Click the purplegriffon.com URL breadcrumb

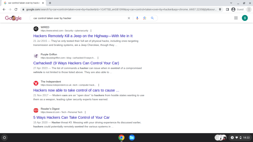tap(68, 58)
